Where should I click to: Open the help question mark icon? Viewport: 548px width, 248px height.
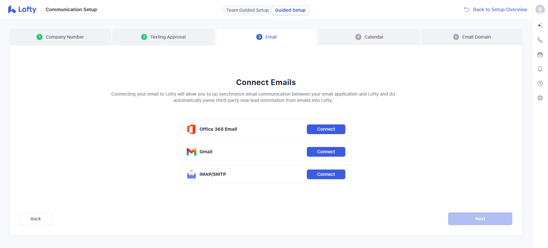[540, 83]
